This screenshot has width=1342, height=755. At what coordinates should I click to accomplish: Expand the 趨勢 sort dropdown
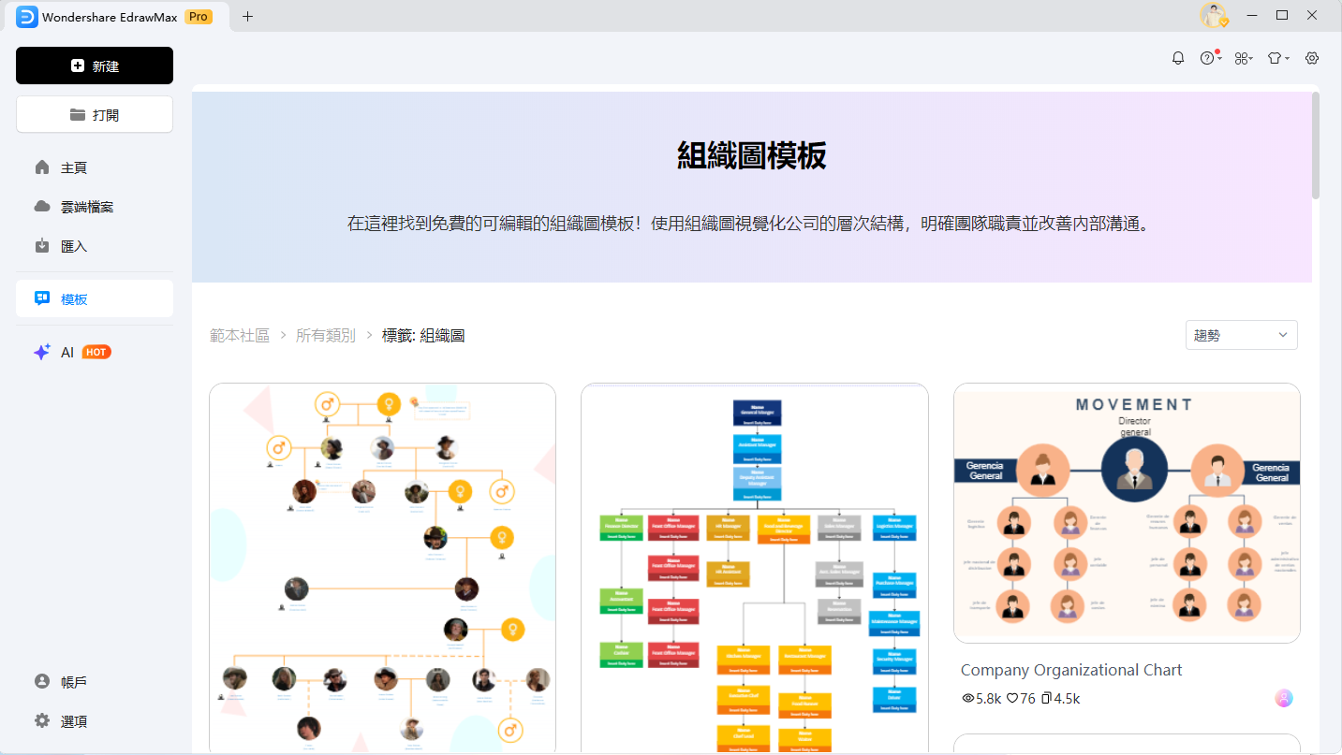(1241, 335)
